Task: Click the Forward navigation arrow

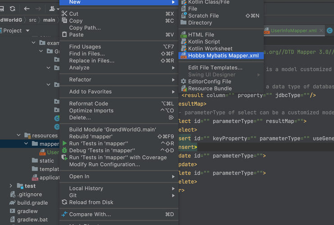Action: click(x=38, y=9)
